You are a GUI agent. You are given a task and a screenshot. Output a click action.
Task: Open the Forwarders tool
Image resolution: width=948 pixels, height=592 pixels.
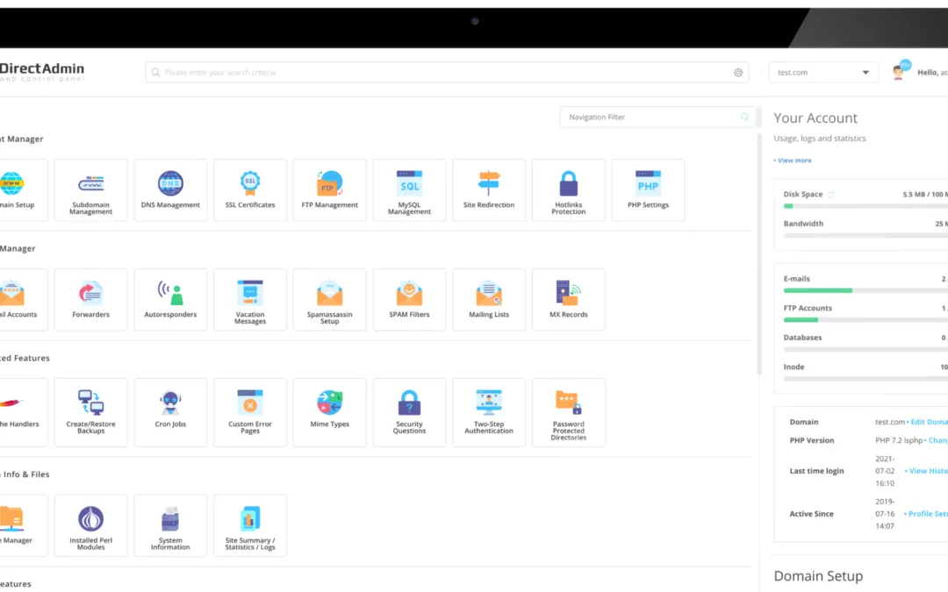[90, 299]
